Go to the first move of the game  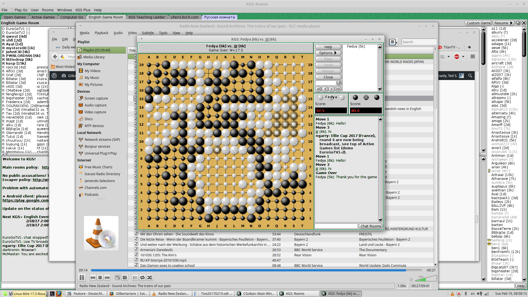(318, 89)
